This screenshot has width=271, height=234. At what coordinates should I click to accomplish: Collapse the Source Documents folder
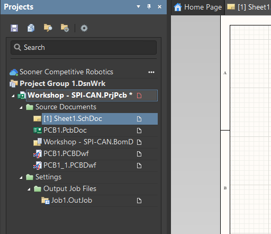(x=21, y=108)
